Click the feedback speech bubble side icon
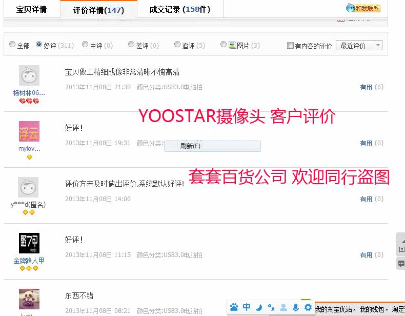405x316 pixels. pos(401,264)
